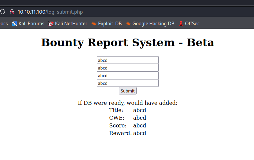Click the insecure connection padlock icon
254x160 pixels.
(12, 12)
